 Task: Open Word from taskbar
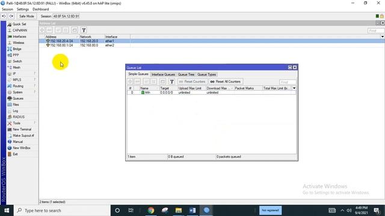point(192,211)
